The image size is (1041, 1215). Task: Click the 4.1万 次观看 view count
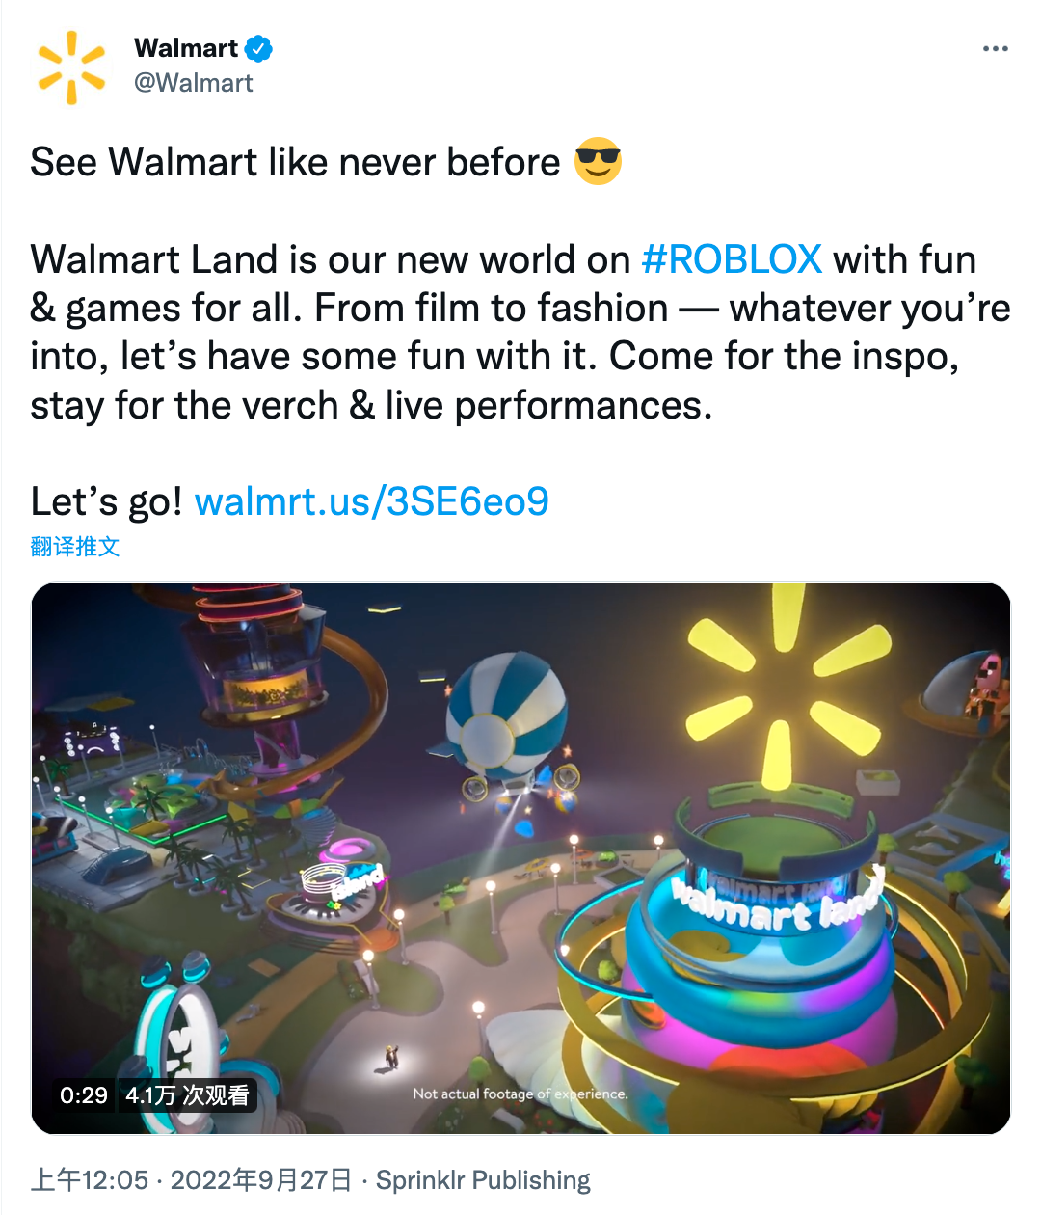[187, 1095]
